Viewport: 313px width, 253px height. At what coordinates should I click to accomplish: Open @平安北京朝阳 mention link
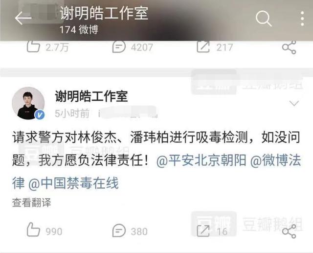pos(201,161)
